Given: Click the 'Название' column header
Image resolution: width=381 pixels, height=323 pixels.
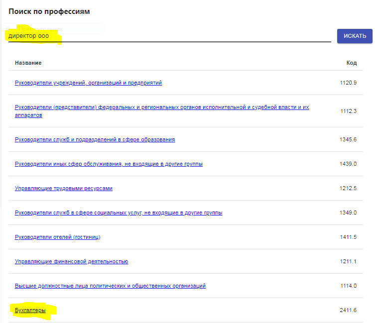Looking at the screenshot, I should point(28,63).
